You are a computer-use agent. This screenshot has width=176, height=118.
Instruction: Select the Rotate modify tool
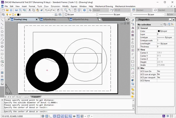[x=133, y=42]
